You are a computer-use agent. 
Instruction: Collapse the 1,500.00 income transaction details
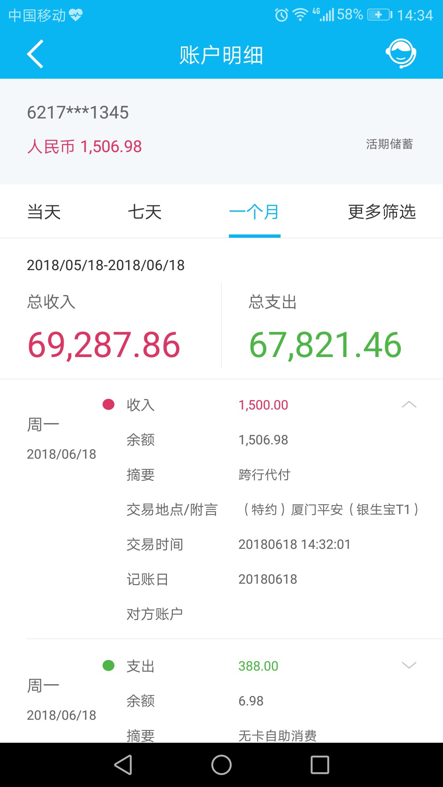point(409,405)
